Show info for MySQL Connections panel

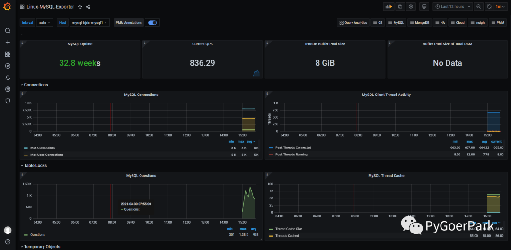point(22,94)
